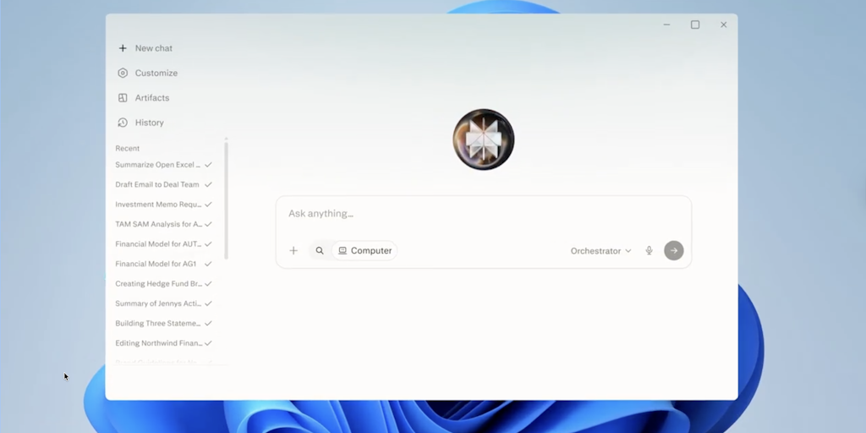This screenshot has width=866, height=433.
Task: Close the chat window
Action: [x=724, y=25]
